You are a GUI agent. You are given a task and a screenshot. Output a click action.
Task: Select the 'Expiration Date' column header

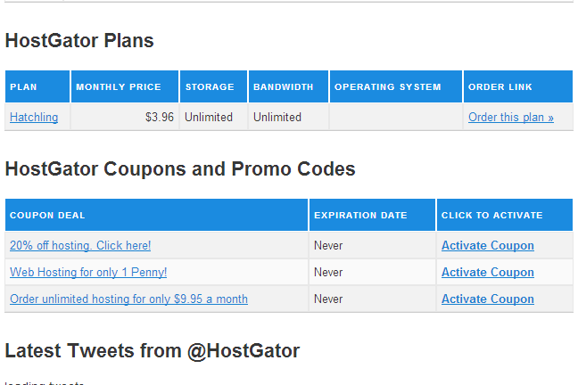(360, 216)
